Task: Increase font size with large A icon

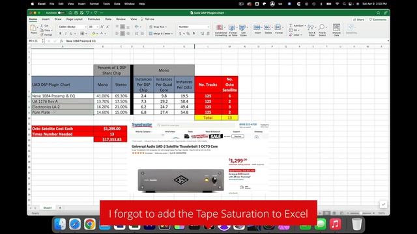Action: [102, 27]
